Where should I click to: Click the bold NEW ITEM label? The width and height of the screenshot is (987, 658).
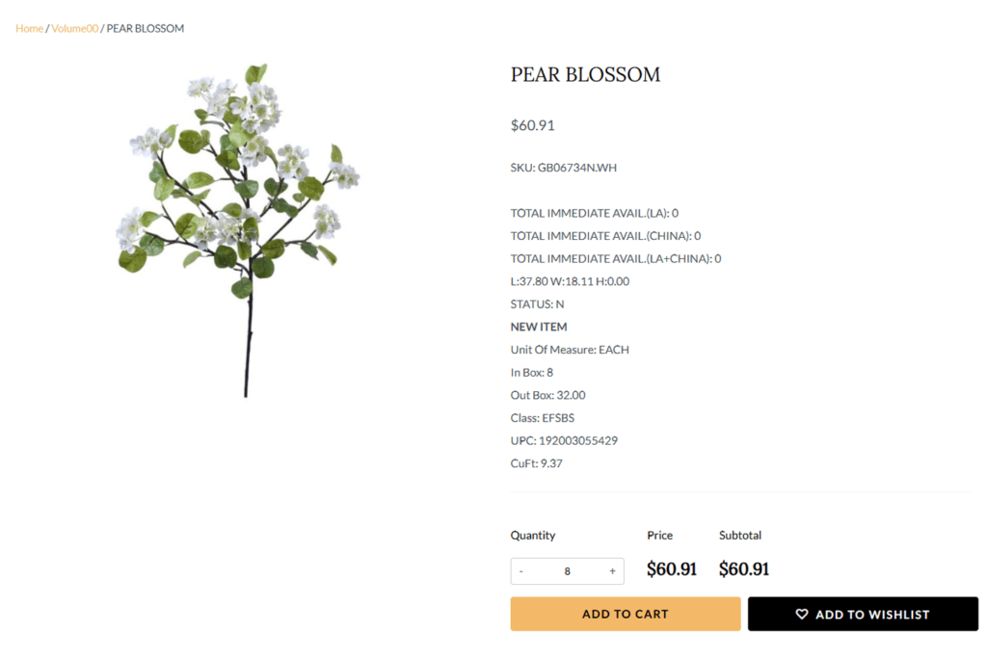[539, 327]
